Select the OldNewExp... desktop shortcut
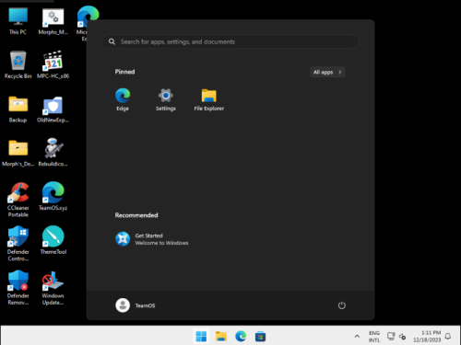461x345 pixels. (53, 109)
